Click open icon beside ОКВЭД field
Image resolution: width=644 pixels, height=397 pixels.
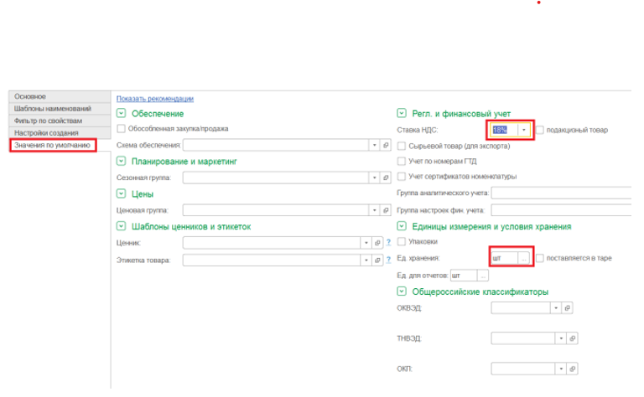click(569, 307)
